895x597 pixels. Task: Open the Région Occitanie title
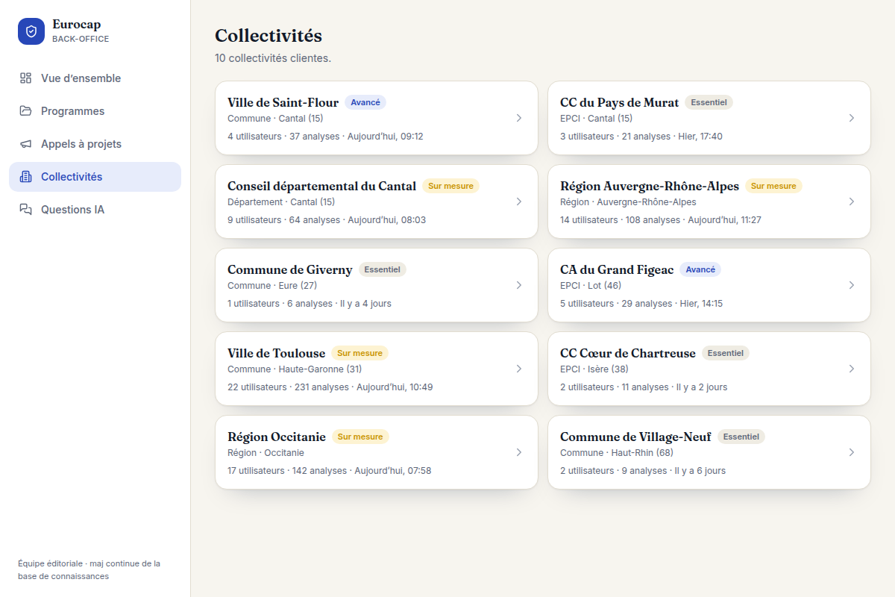point(277,437)
